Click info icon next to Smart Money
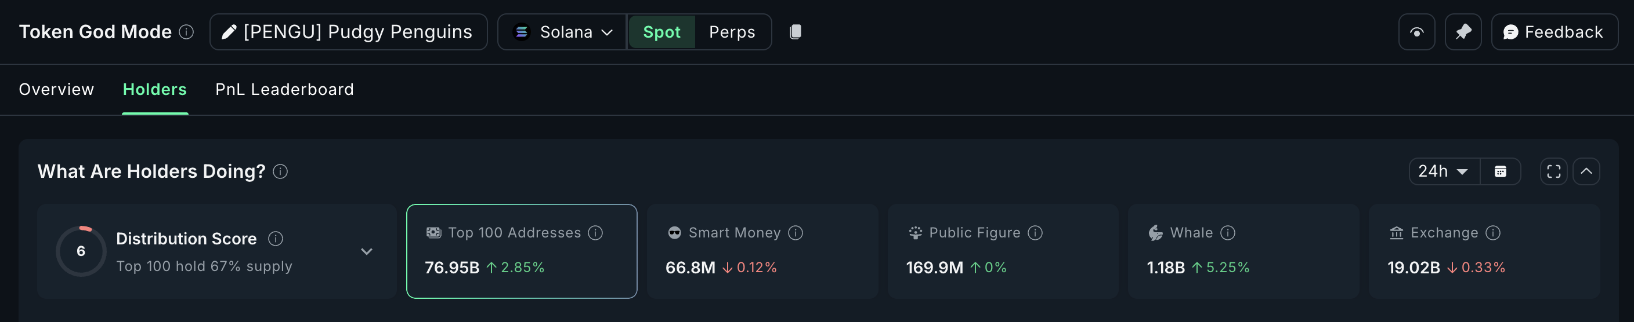This screenshot has height=322, width=1634. coord(796,233)
